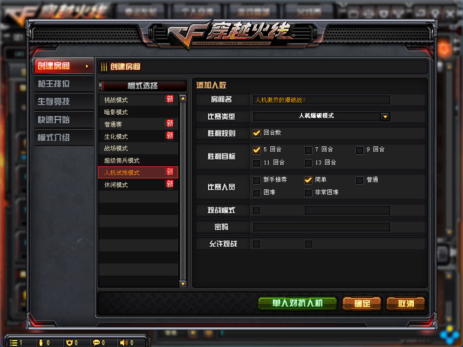This screenshot has width=463, height=347.
Task: Click the 确定 confirm button
Action: (x=362, y=304)
